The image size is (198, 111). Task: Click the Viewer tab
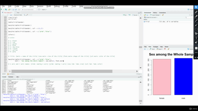166,47
